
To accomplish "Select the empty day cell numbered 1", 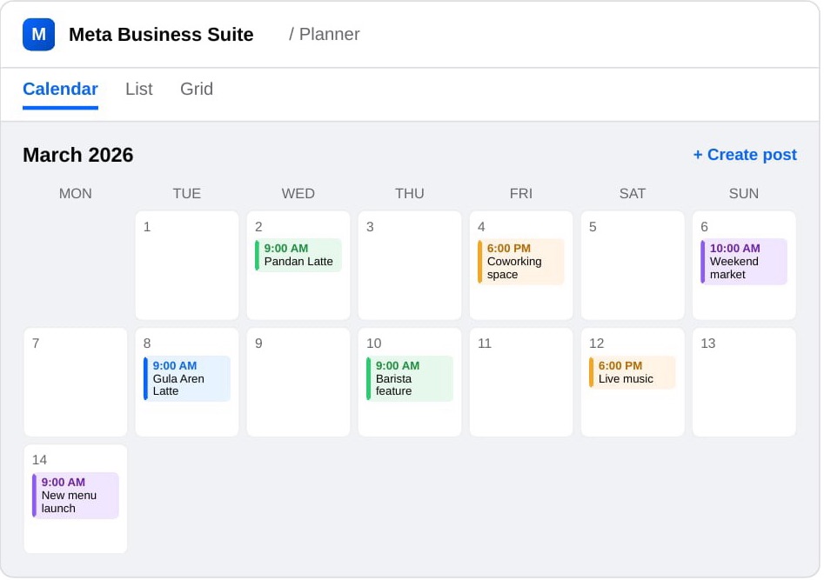I will [187, 265].
